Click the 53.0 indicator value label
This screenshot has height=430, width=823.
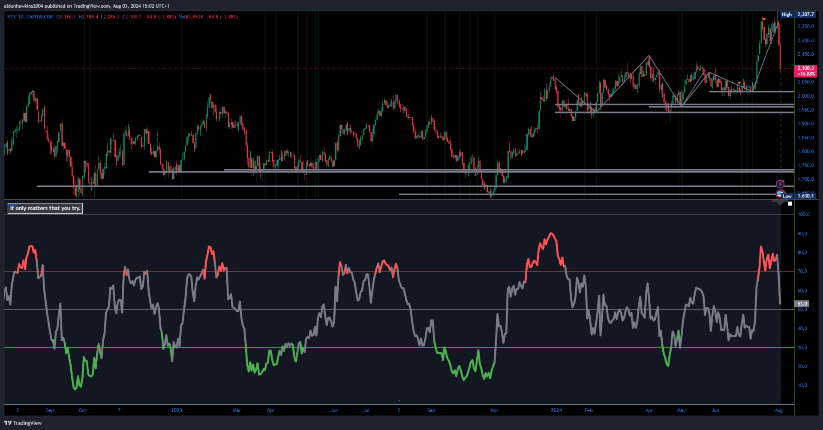point(802,304)
